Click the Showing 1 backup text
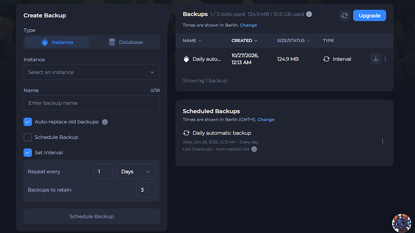This screenshot has height=233, width=415. click(205, 81)
